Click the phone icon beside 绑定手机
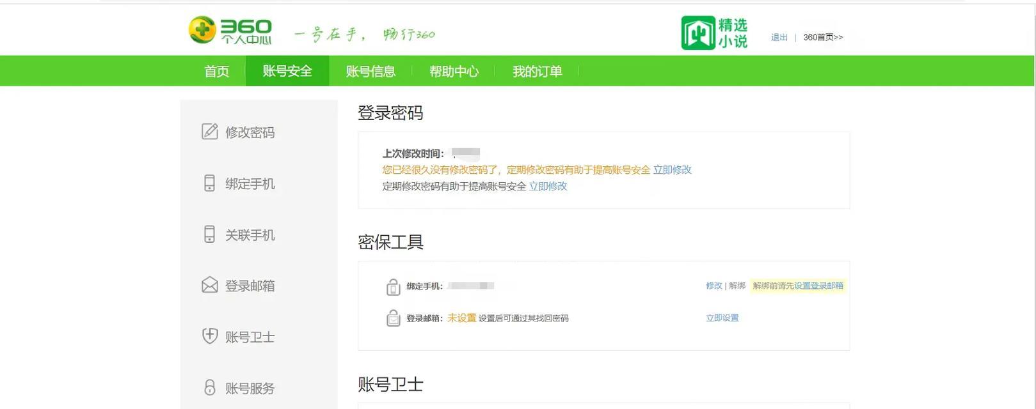 pos(209,183)
